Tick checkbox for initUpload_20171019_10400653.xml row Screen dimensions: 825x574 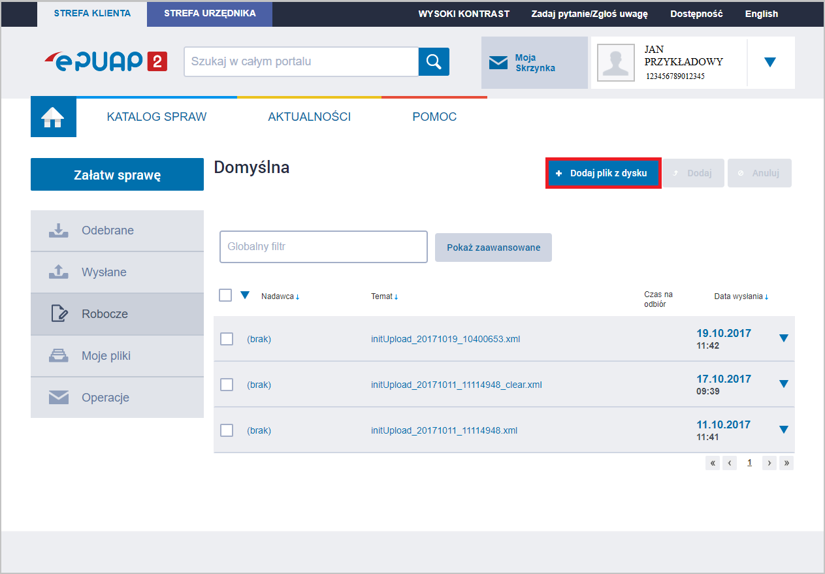227,339
